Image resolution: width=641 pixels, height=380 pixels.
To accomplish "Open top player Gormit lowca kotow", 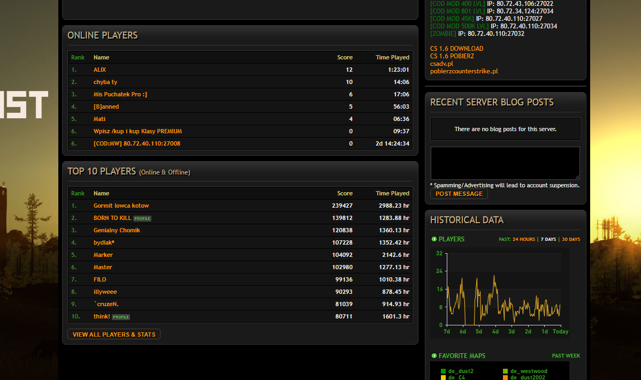I will click(121, 206).
